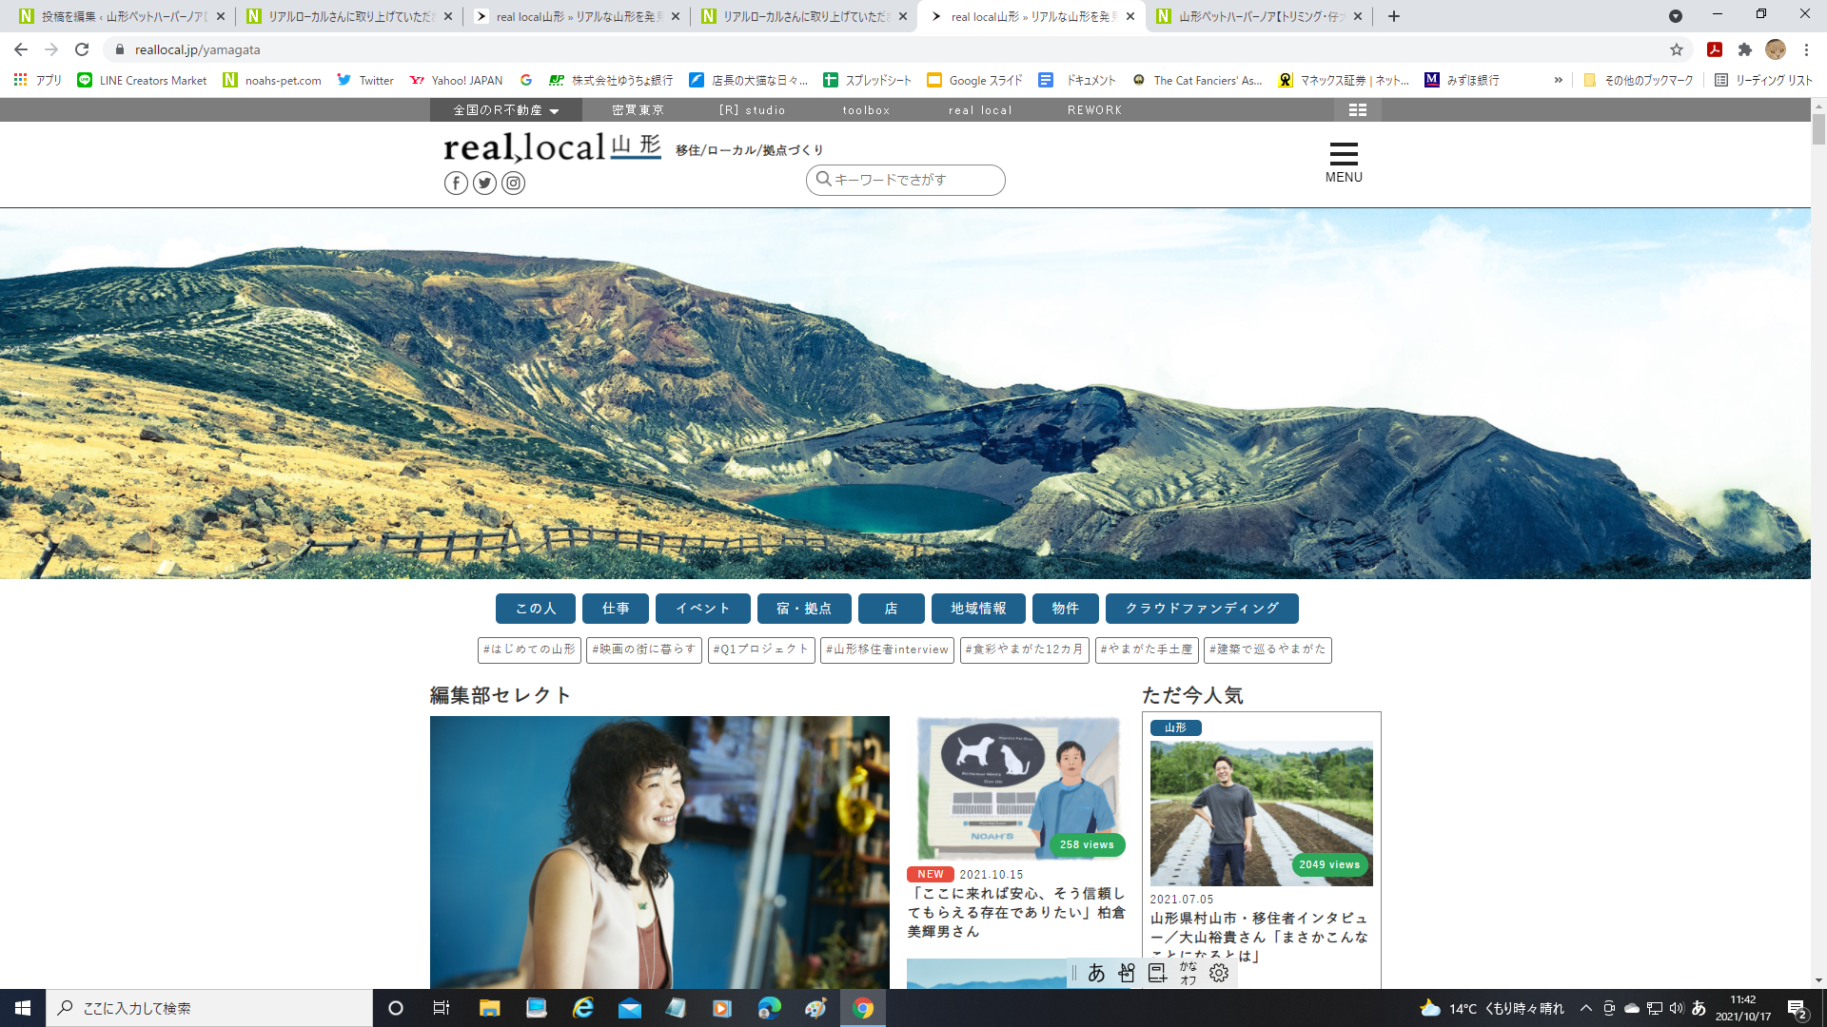Bookmark this page with the star icon
Viewport: 1827px width, 1027px height.
[x=1676, y=49]
